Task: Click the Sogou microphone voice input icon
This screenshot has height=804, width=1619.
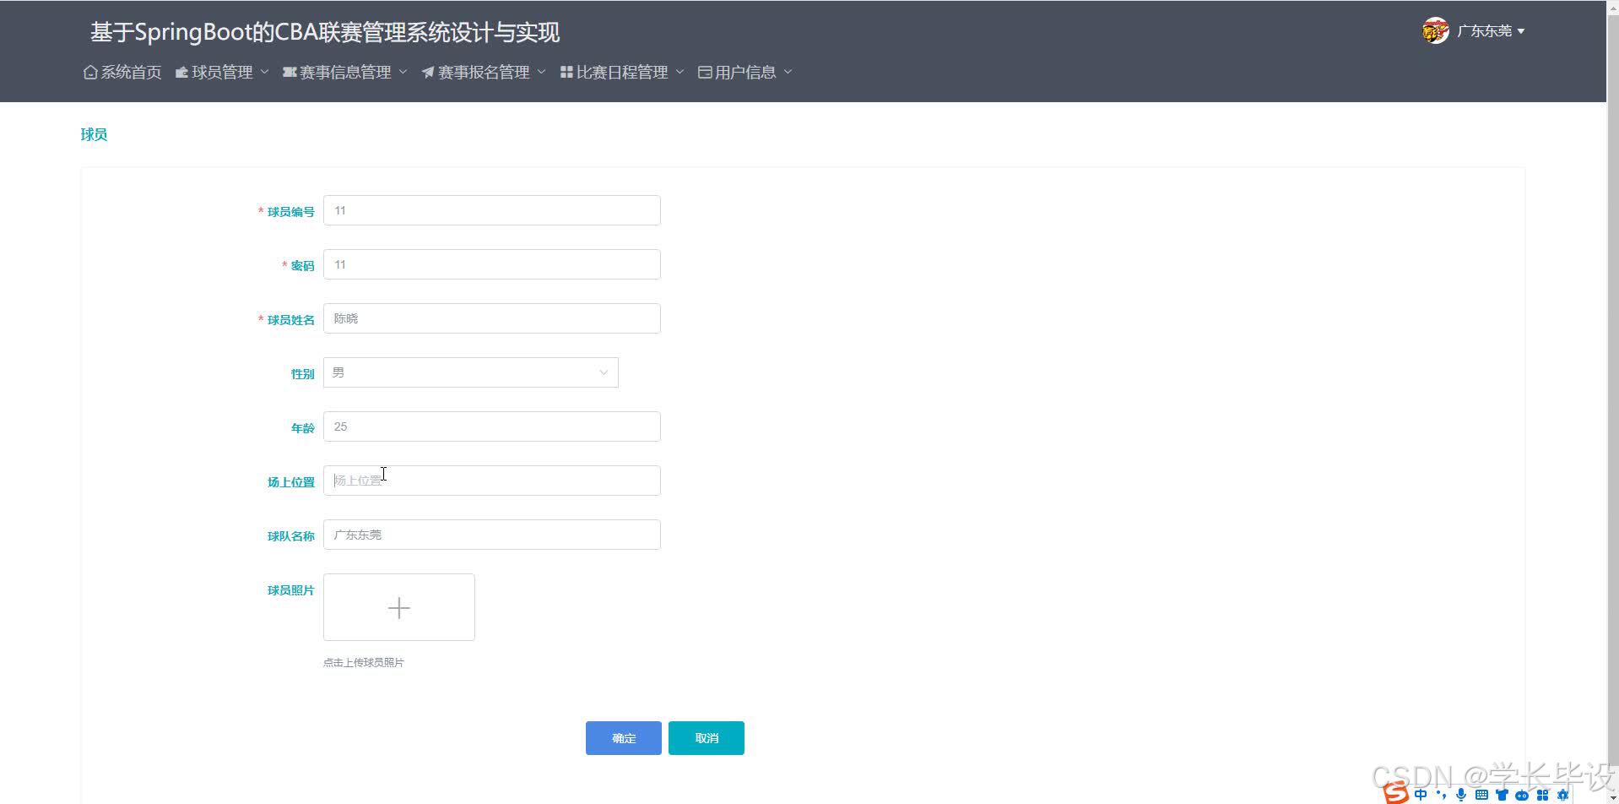Action: click(1461, 795)
